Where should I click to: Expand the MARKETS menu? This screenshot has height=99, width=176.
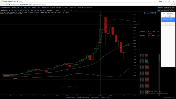click(73, 8)
